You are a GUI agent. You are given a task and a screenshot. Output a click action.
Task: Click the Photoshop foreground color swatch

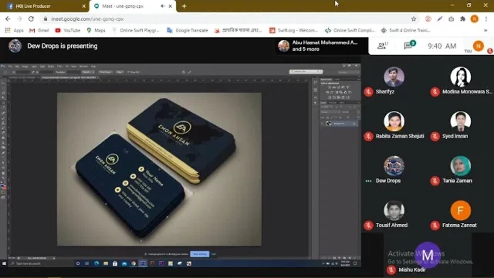click(3, 186)
